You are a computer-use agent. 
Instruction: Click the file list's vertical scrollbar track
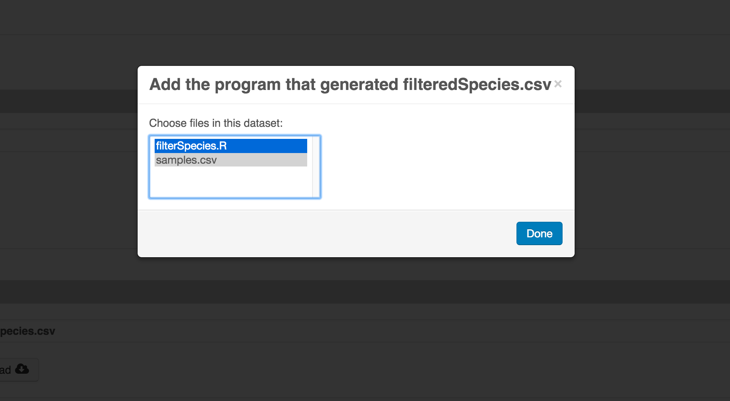click(x=316, y=167)
